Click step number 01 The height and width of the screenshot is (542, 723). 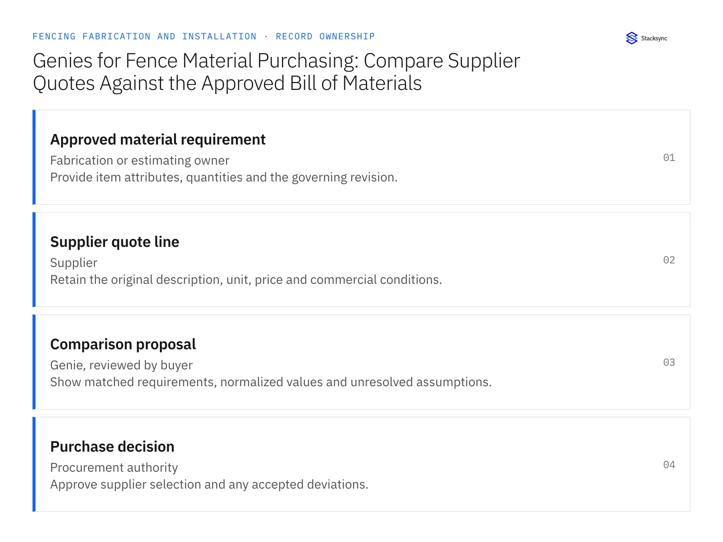[x=669, y=157]
